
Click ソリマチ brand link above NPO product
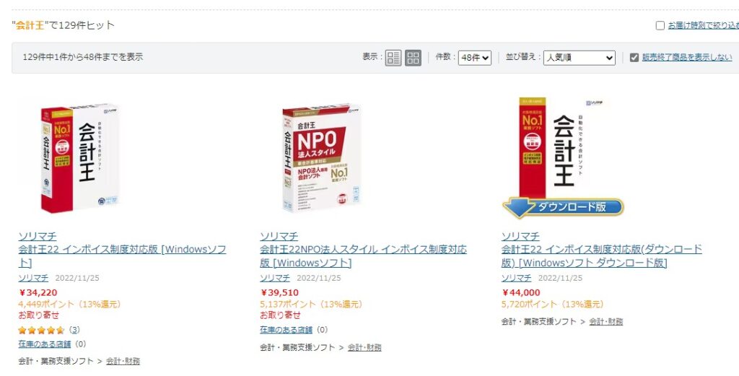[x=279, y=236]
